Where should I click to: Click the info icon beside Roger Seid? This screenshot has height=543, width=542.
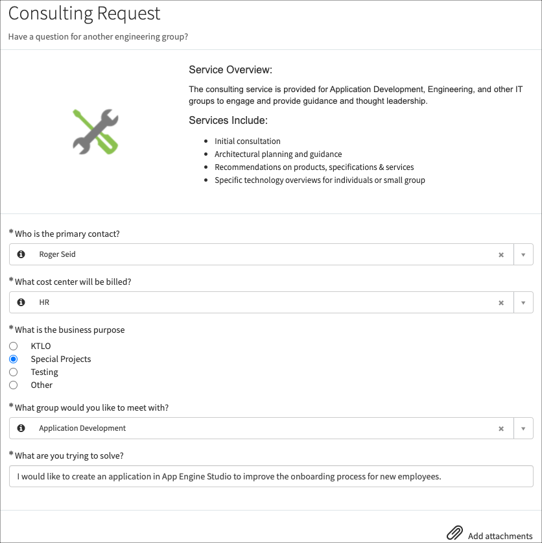click(x=21, y=254)
